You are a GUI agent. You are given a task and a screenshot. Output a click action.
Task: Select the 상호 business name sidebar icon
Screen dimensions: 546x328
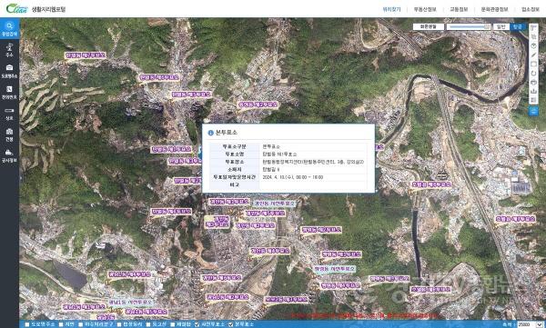tap(9, 114)
